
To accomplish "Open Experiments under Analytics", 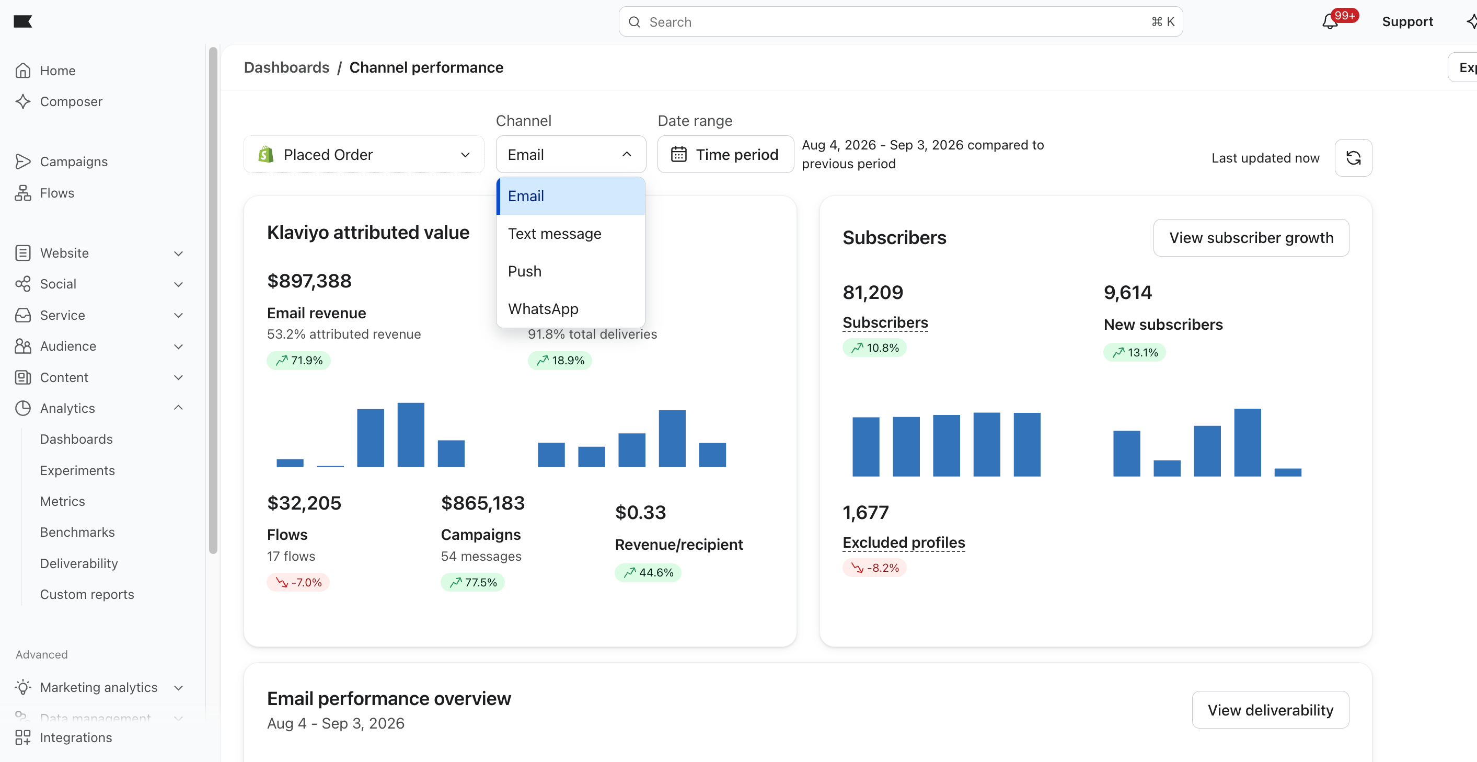I will [77, 470].
